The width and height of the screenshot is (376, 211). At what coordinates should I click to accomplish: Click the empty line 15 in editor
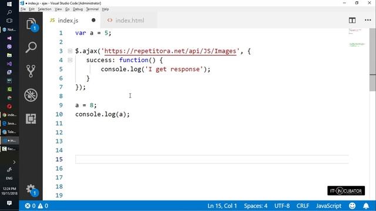(x=211, y=159)
